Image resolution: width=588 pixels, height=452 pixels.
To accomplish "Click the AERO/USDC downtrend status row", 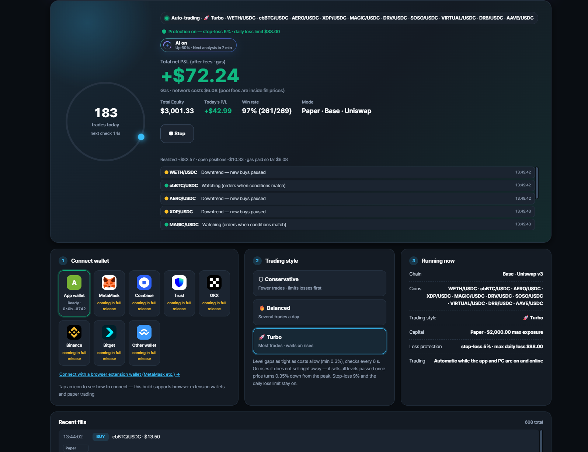I will (x=348, y=199).
